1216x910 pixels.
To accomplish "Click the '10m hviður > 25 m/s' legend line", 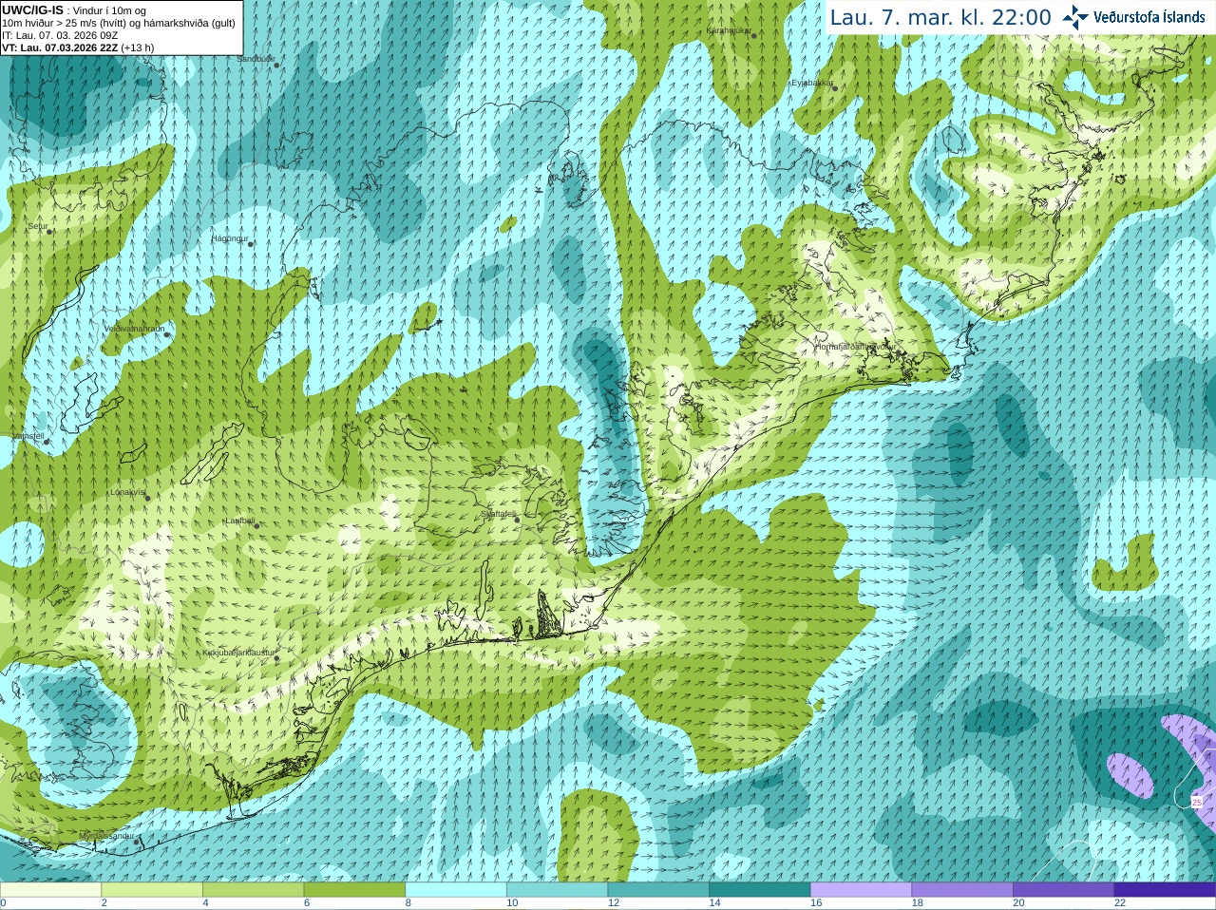I will click(119, 23).
